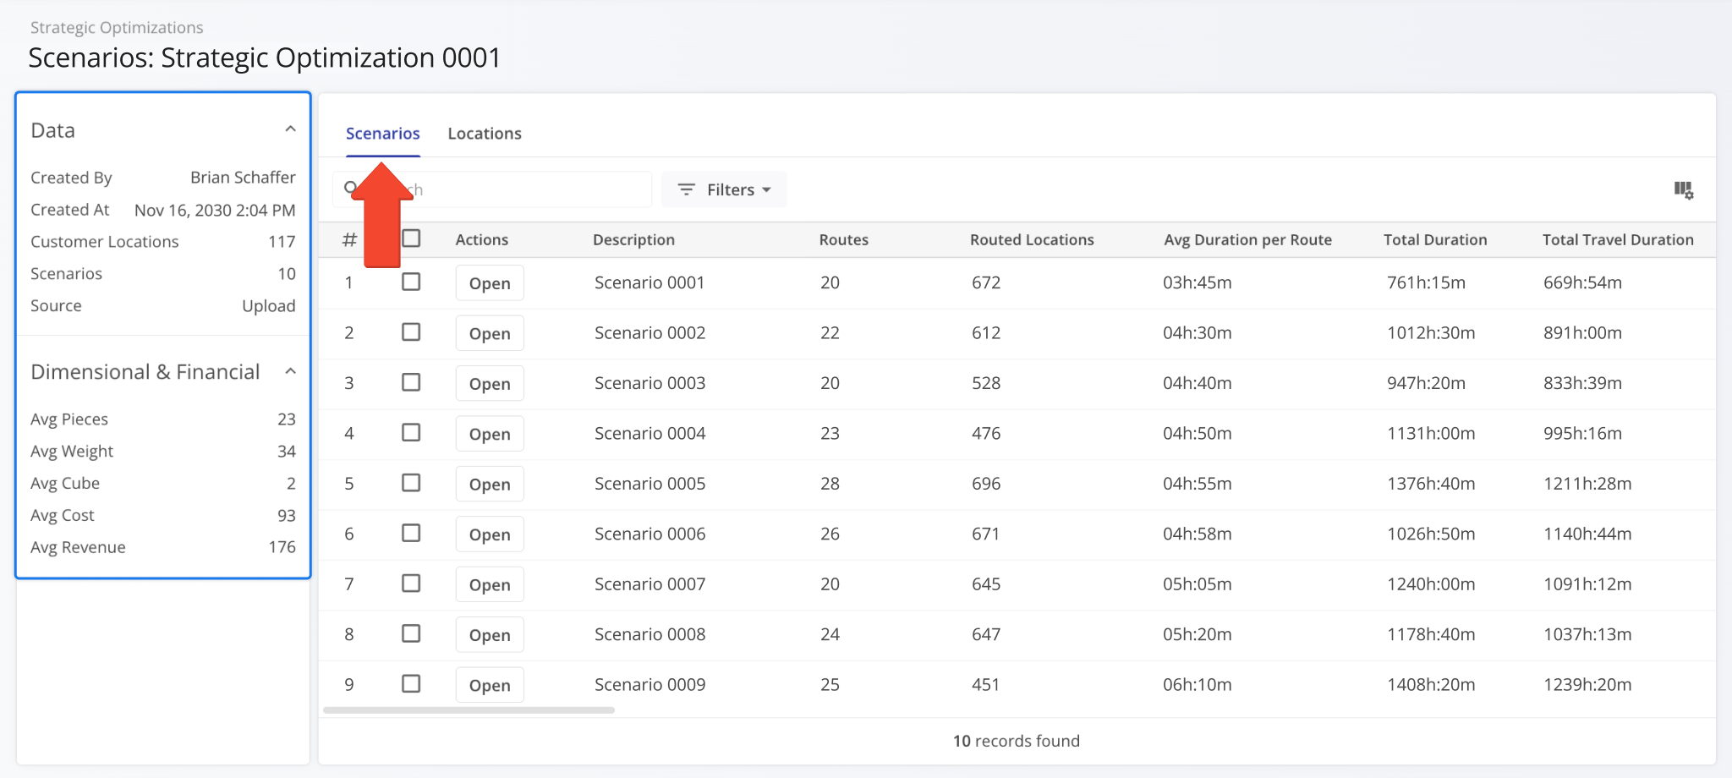The image size is (1732, 778).
Task: Collapse the Dimensional & Financial panel
Action: tap(290, 370)
